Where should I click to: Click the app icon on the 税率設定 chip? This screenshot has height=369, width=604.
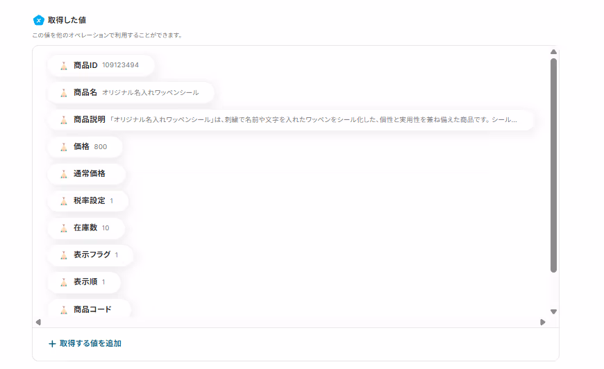tap(64, 201)
